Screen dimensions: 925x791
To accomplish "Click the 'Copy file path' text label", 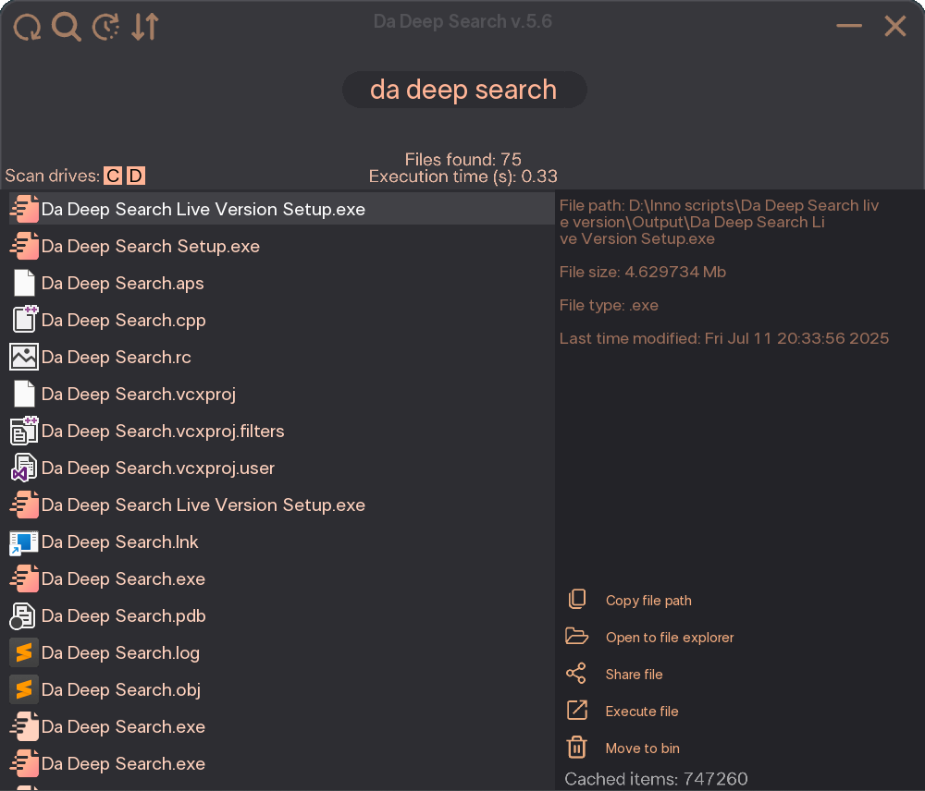I will (x=648, y=600).
